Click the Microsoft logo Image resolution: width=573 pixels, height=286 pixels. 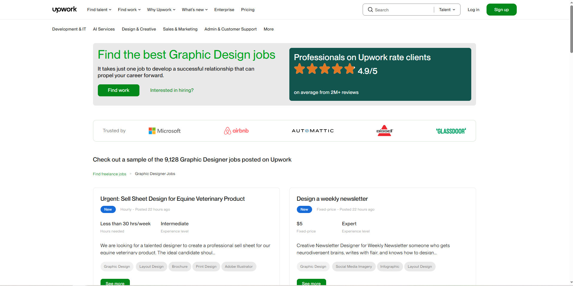pos(164,130)
